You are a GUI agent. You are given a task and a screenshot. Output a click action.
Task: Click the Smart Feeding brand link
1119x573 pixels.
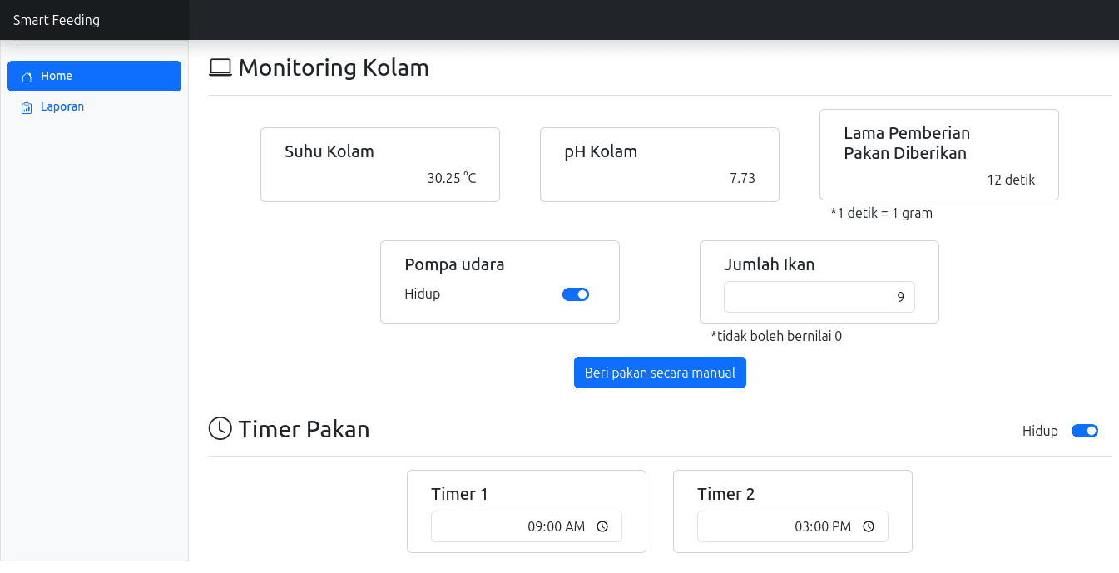(57, 20)
